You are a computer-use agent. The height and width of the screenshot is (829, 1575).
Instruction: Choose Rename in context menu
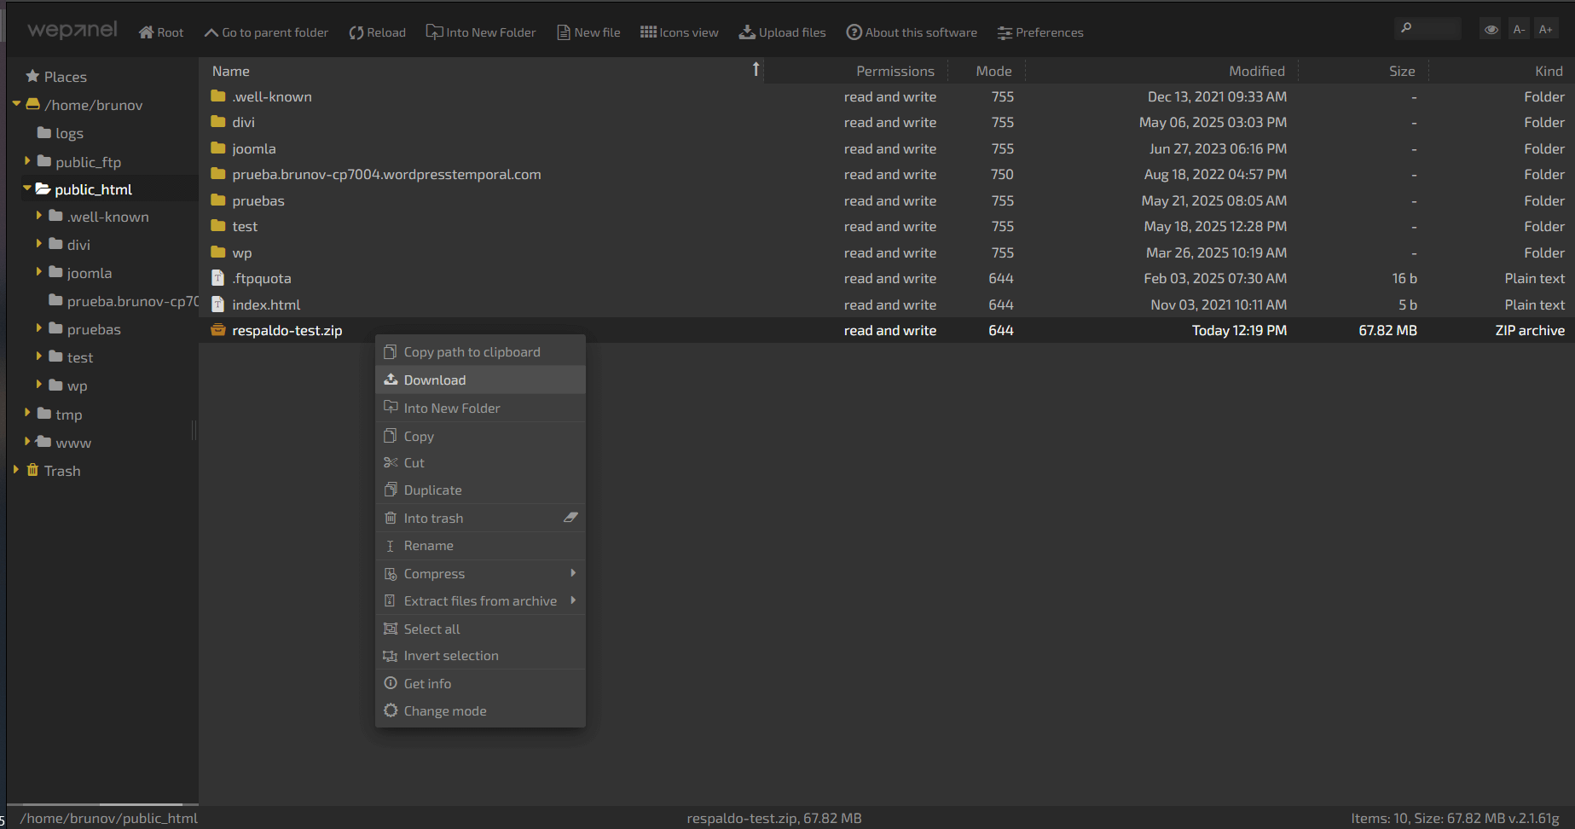[480, 545]
